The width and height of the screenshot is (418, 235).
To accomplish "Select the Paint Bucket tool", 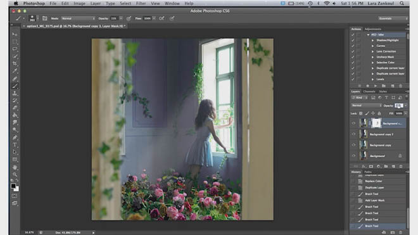I will pos(15,115).
